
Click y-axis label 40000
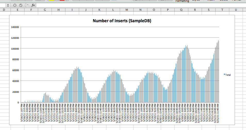pos(16,81)
